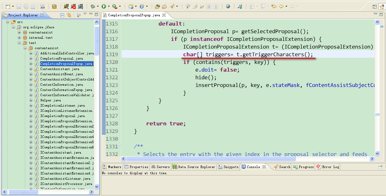This screenshot has width=386, height=196.
Task: Collapse the org.eclipse.jface node
Action: click(14, 27)
